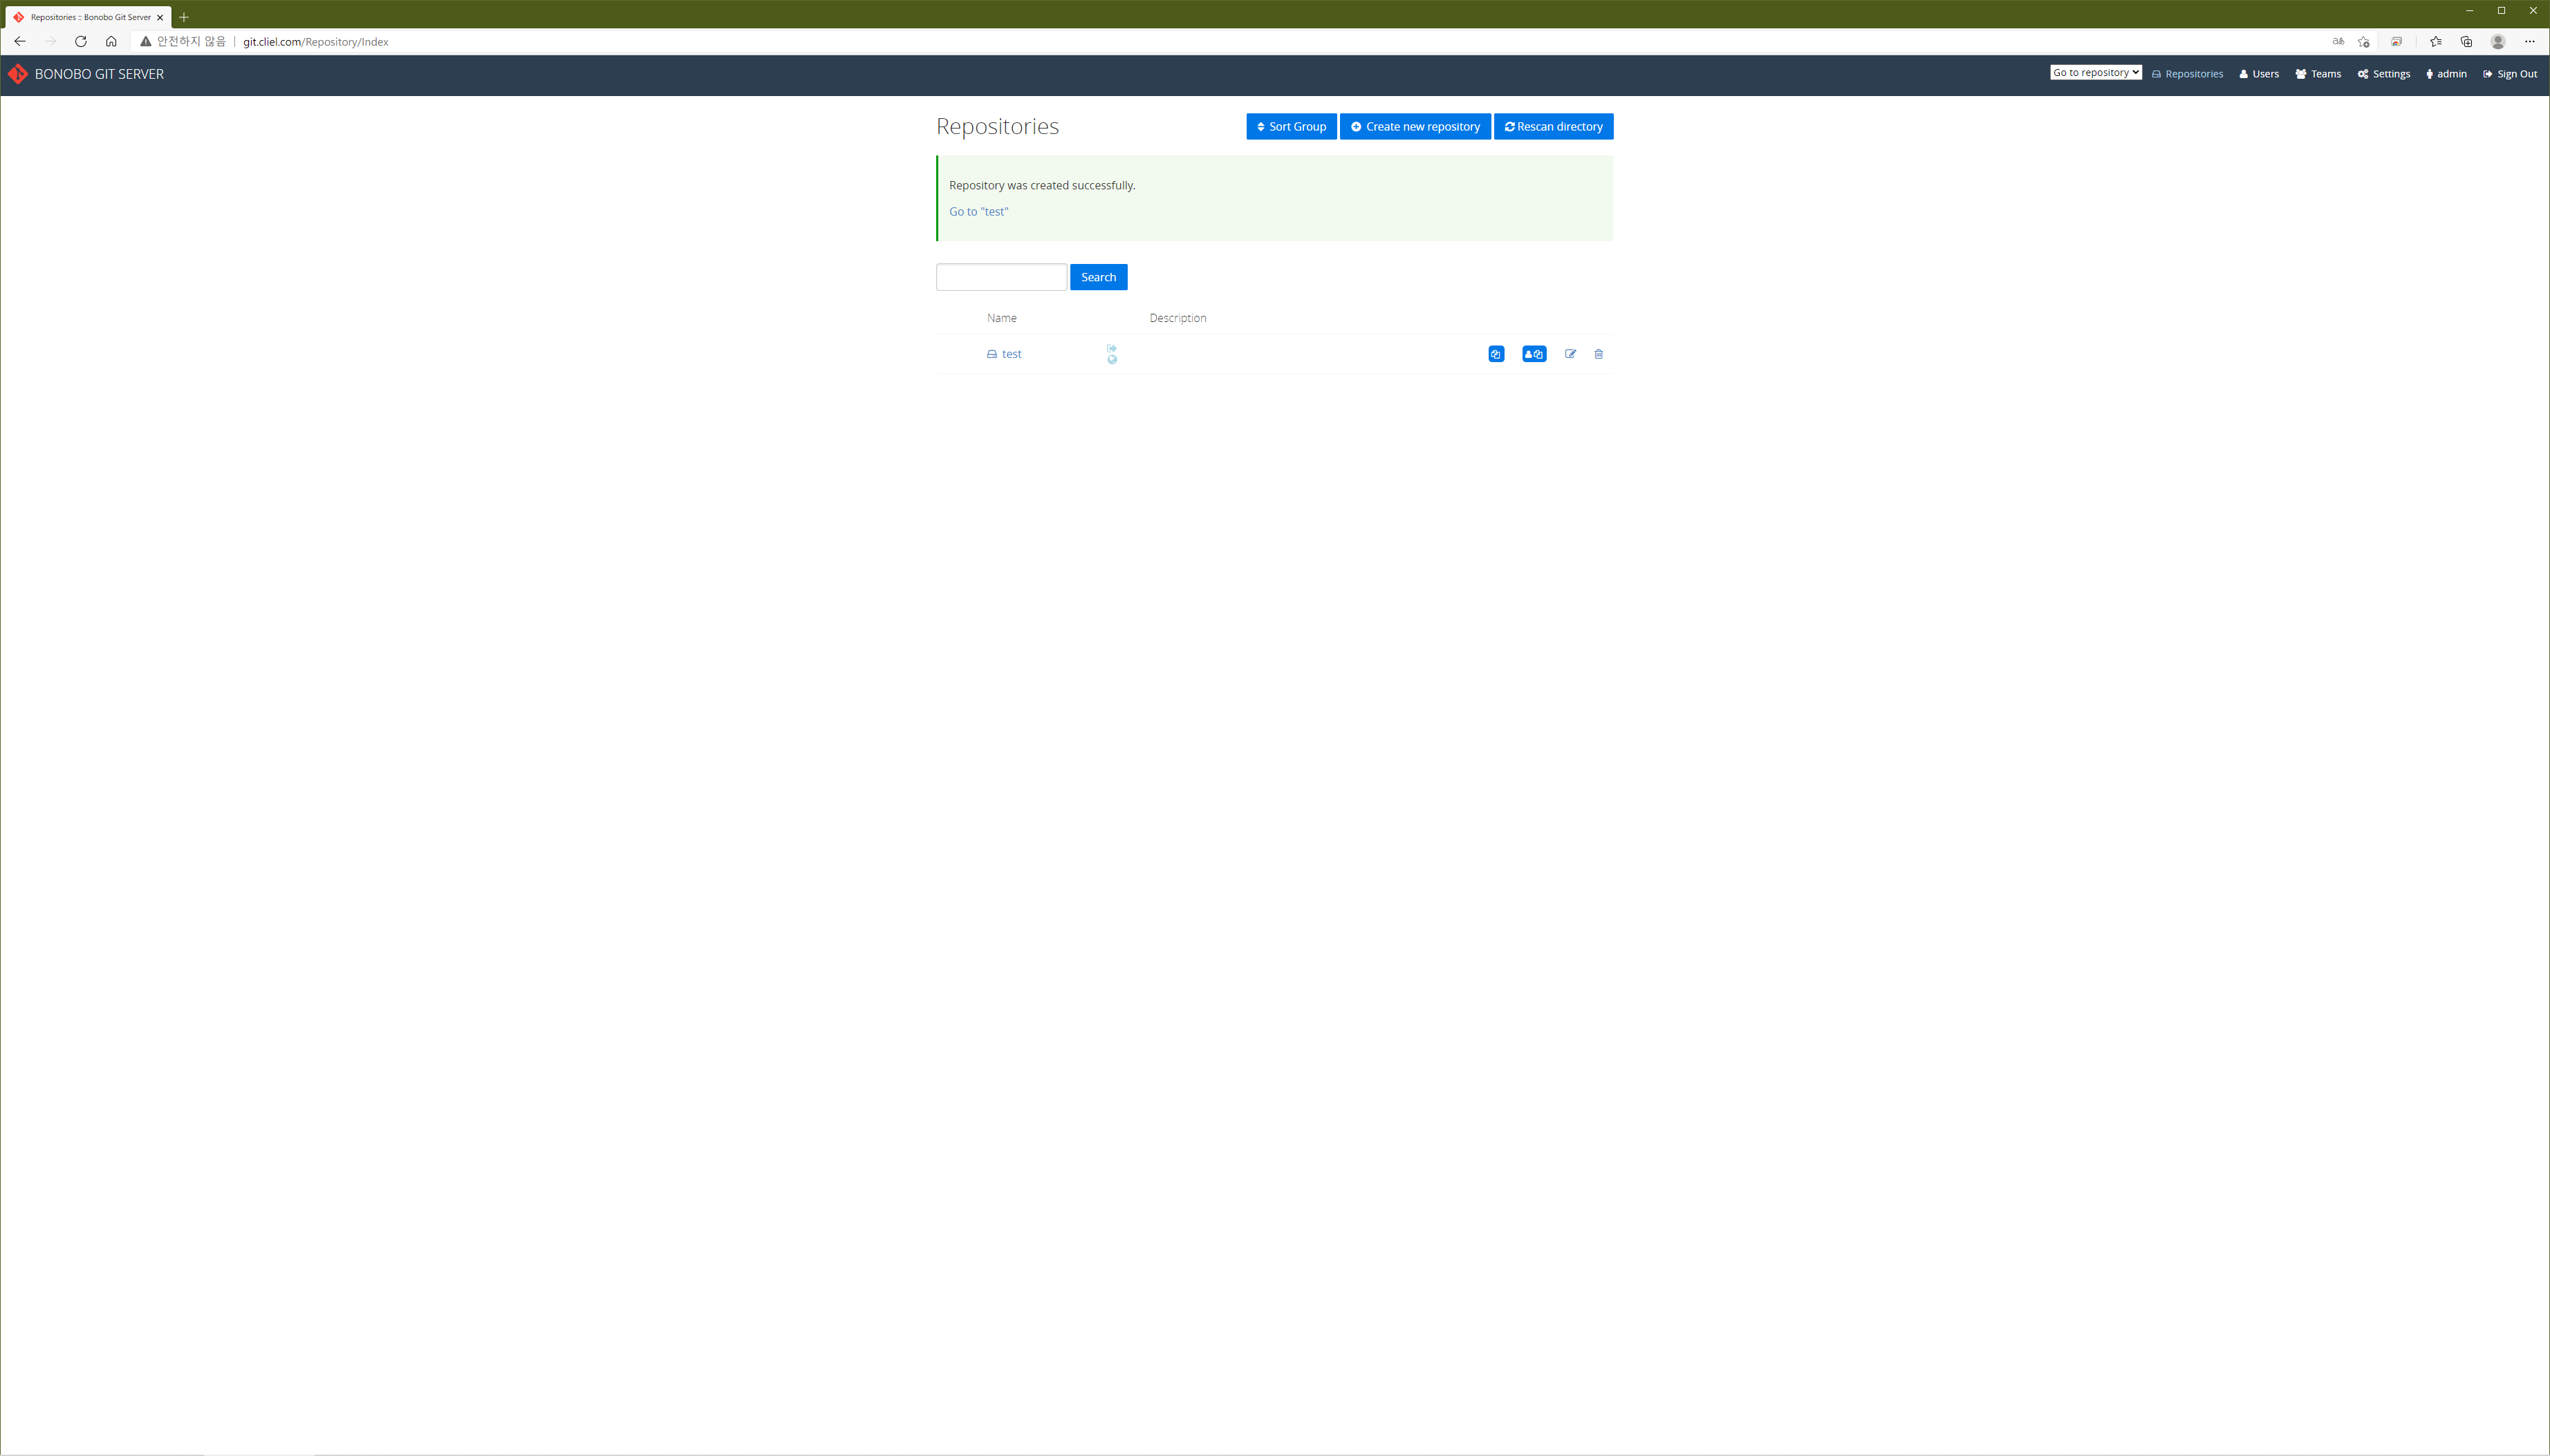Add this page to browser favorites
Viewport: 2550px width, 1456px height.
pos(2364,42)
